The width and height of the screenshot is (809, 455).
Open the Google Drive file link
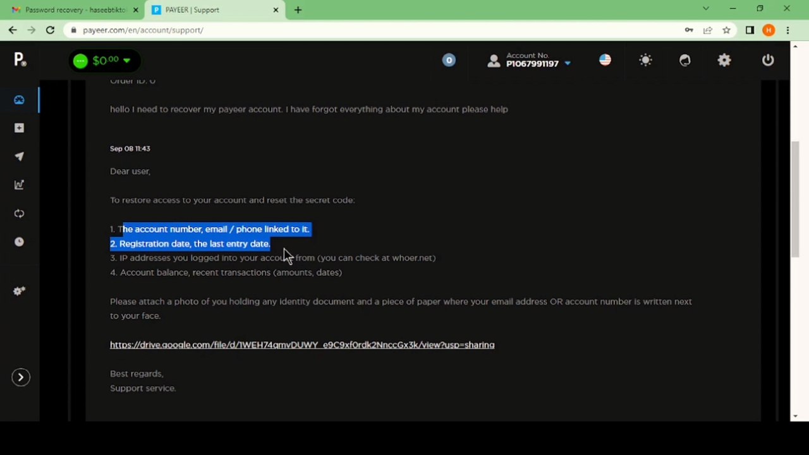tap(302, 345)
